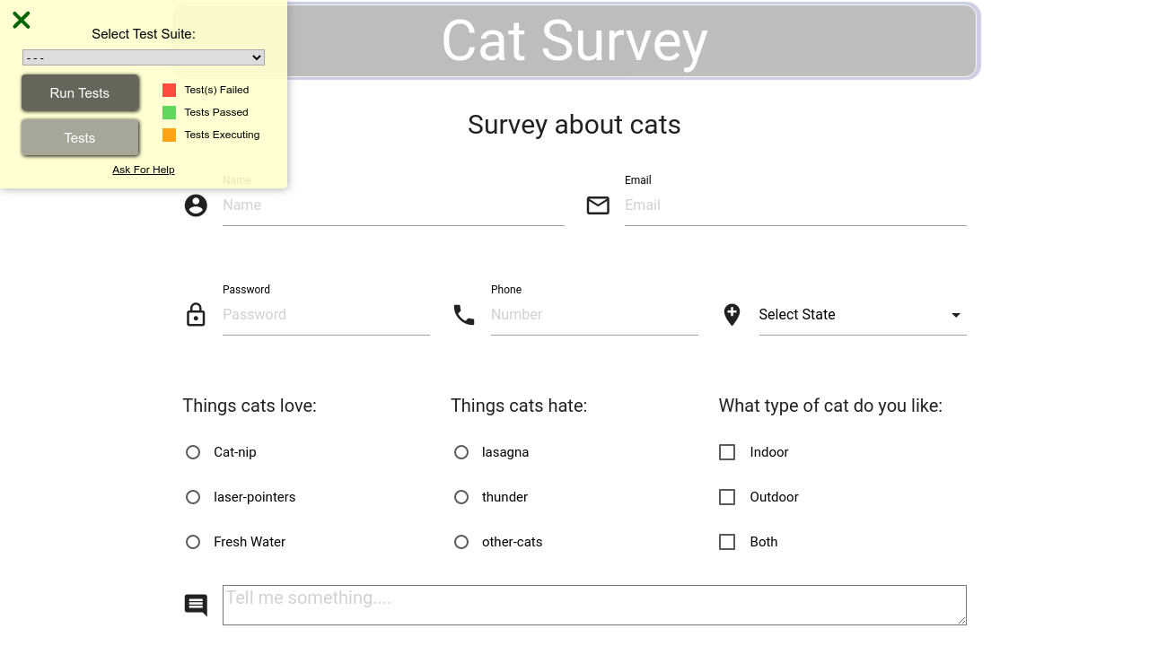Image resolution: width=1149 pixels, height=646 pixels.
Task: Click the Tell me something textarea
Action: click(x=594, y=606)
